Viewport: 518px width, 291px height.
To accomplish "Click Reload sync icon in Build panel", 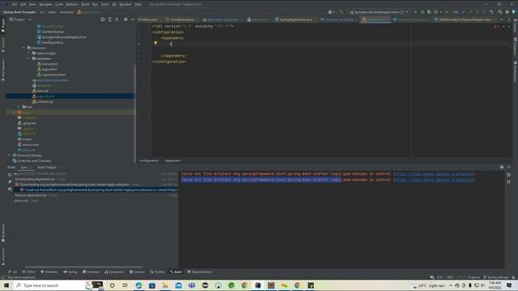I will click(x=10, y=175).
